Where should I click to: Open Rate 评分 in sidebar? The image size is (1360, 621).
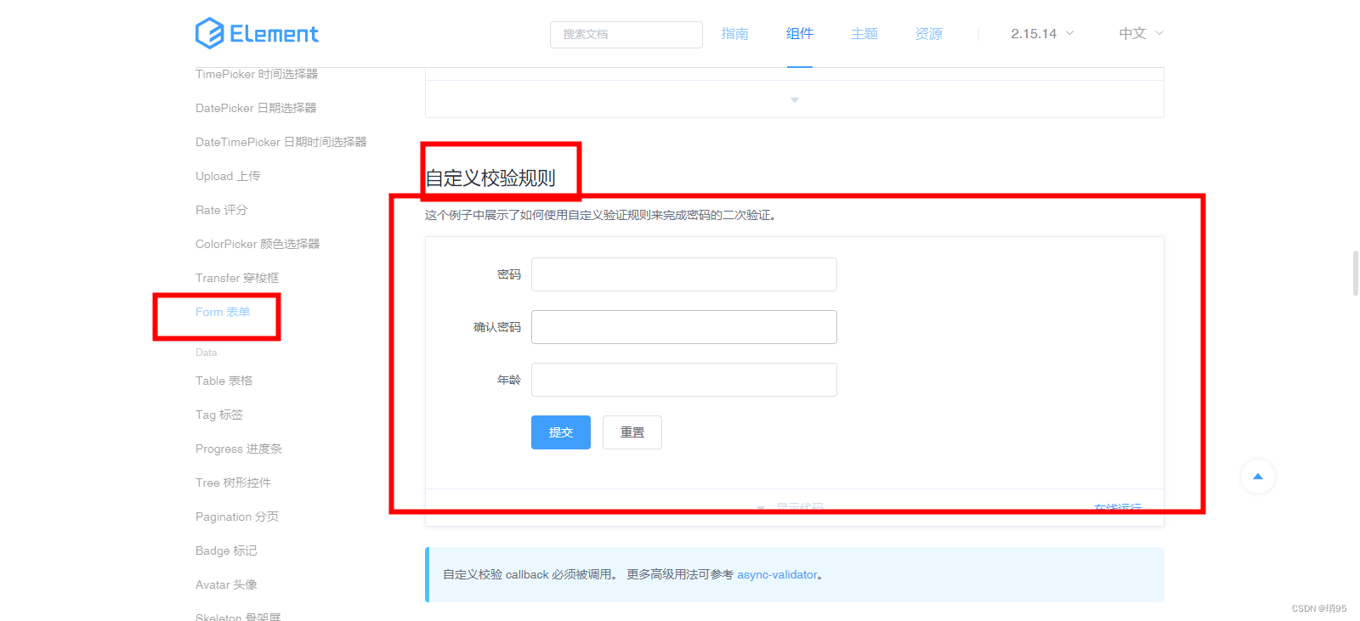222,210
